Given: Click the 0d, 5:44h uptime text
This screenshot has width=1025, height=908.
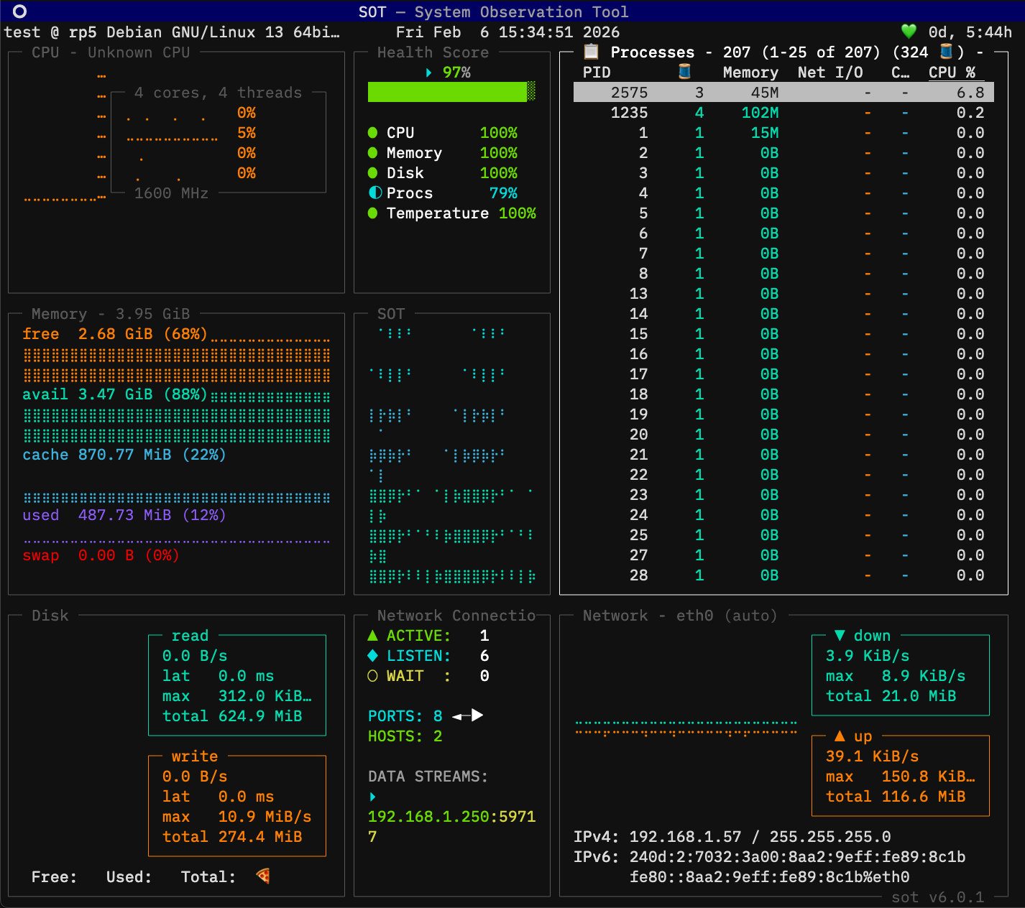Looking at the screenshot, I should pyautogui.click(x=970, y=32).
